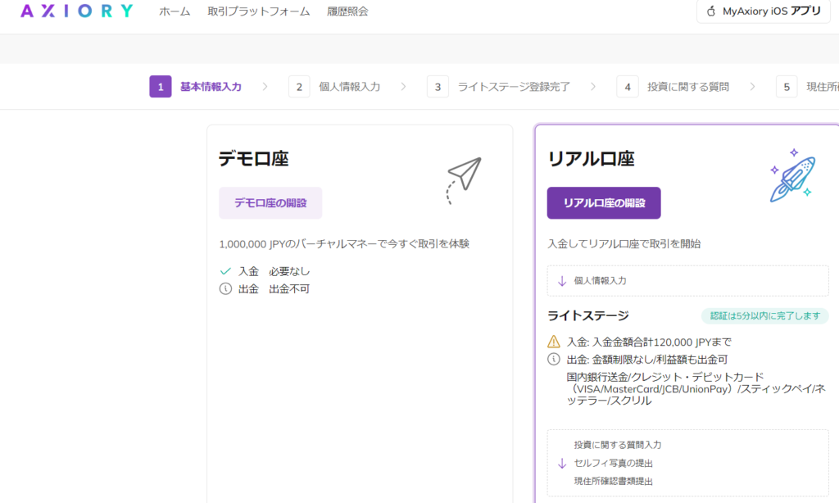The width and height of the screenshot is (839, 503).
Task: Click デモ口座の開設 button
Action: 270,203
